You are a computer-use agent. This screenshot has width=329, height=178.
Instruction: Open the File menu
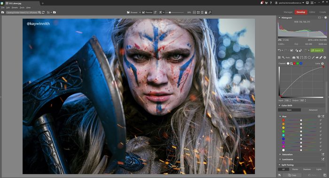pyautogui.click(x=3, y=8)
